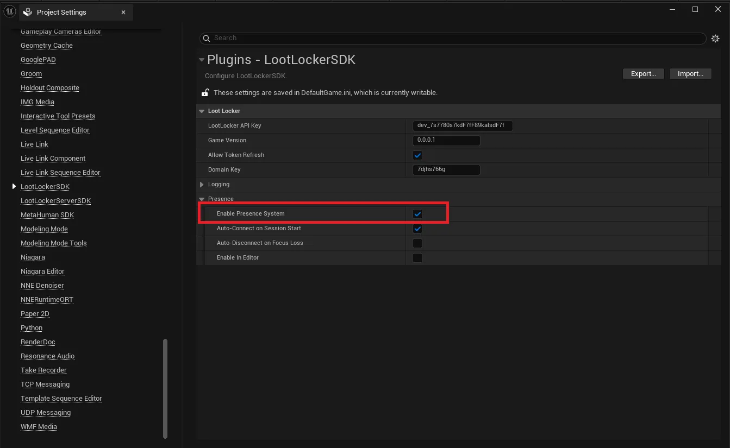This screenshot has height=448, width=730.
Task: Click the Project Settings tab icon
Action: [x=28, y=12]
